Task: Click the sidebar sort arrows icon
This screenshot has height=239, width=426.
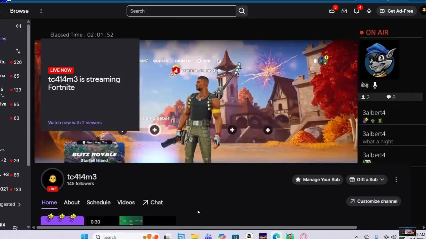Action: (x=18, y=51)
